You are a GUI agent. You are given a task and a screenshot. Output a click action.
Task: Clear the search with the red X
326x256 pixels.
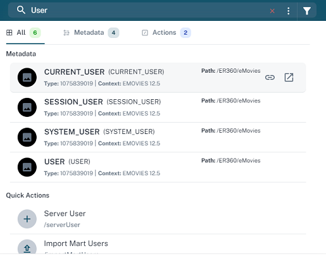pos(272,11)
